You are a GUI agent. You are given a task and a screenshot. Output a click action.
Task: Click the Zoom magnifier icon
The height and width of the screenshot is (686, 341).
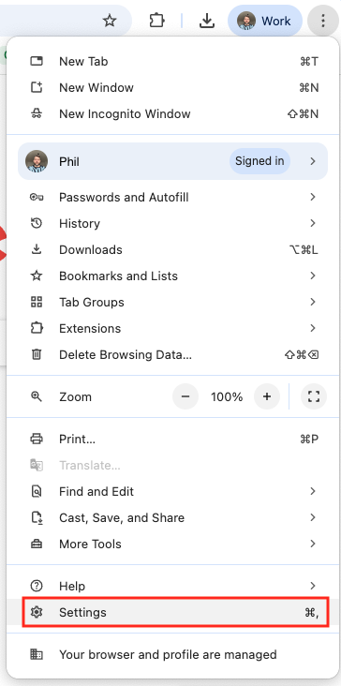point(37,396)
